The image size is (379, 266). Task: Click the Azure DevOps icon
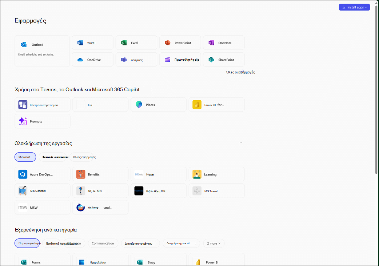23,174
